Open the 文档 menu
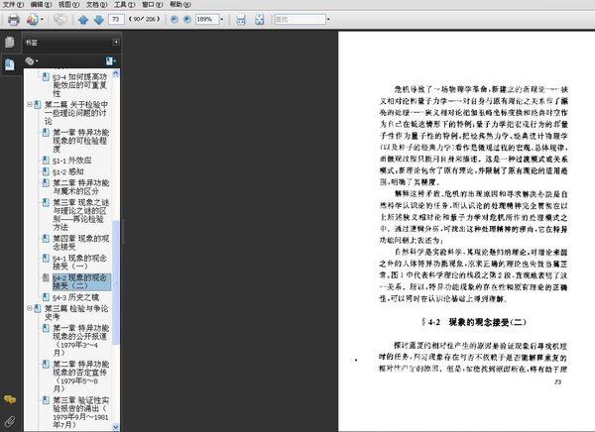The image size is (595, 432). 96,5
